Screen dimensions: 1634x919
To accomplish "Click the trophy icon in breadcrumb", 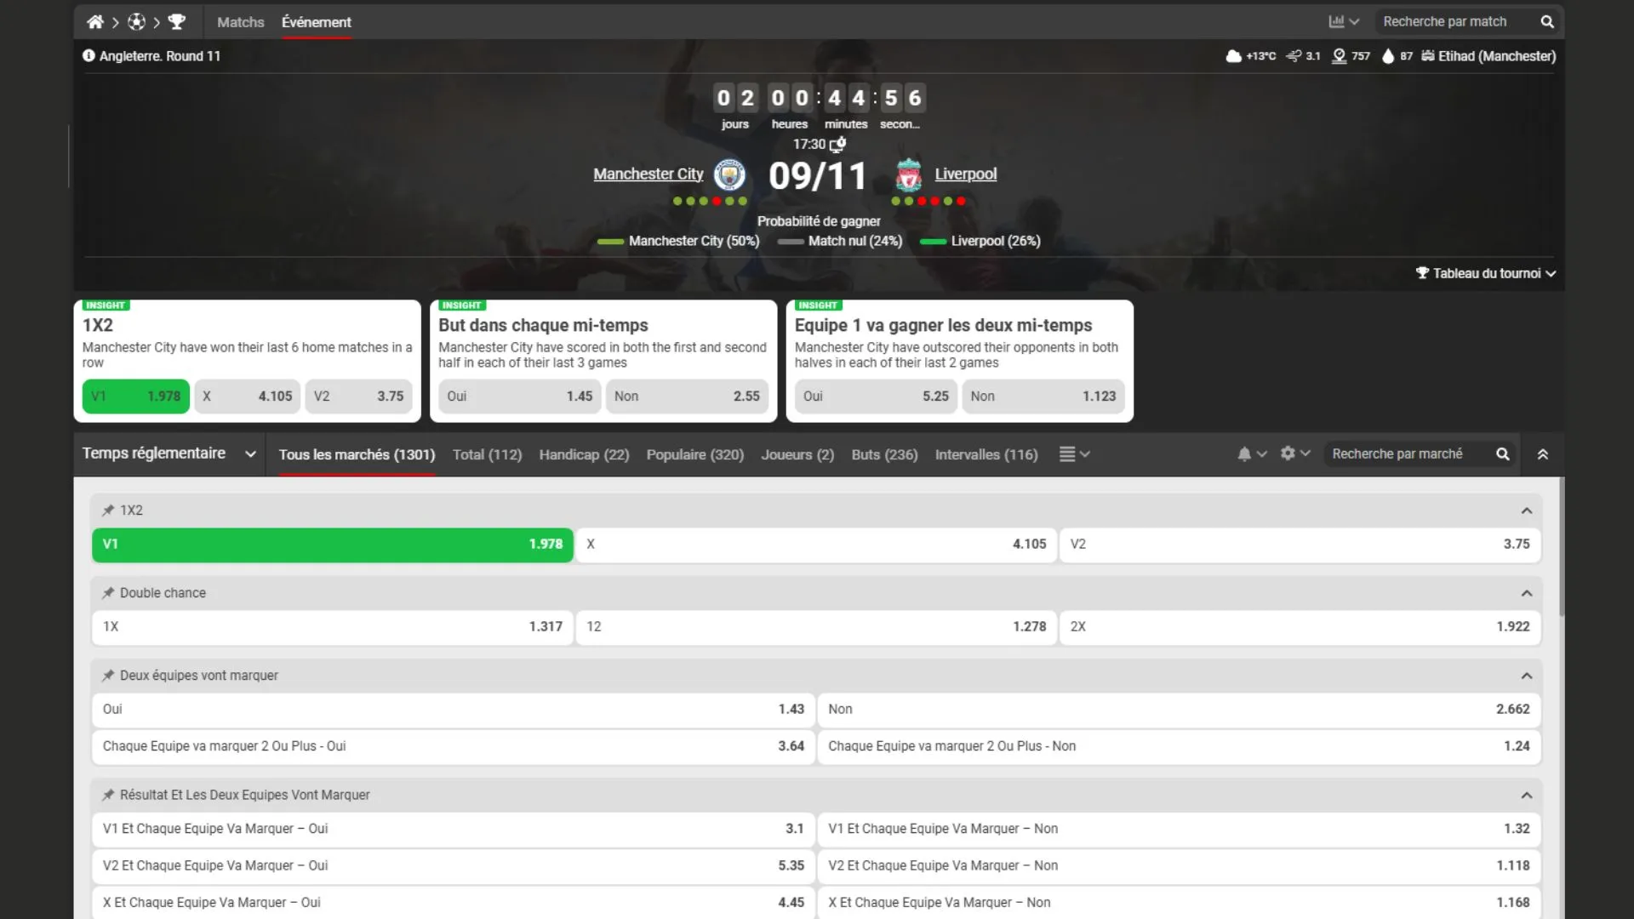I will tap(177, 22).
